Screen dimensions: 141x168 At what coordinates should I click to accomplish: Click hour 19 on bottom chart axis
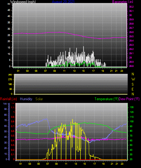[x=103, y=164]
